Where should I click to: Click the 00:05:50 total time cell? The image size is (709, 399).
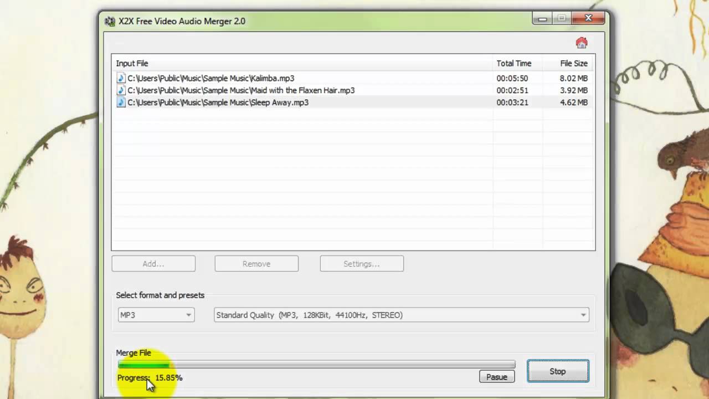(x=512, y=78)
